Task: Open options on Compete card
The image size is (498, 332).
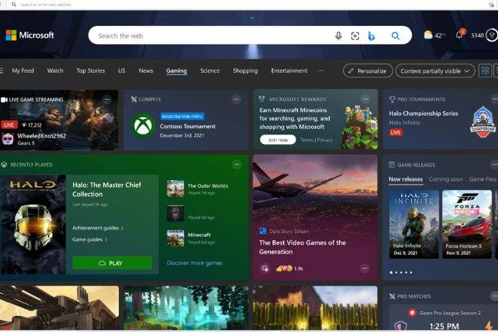Action: pyautogui.click(x=236, y=100)
